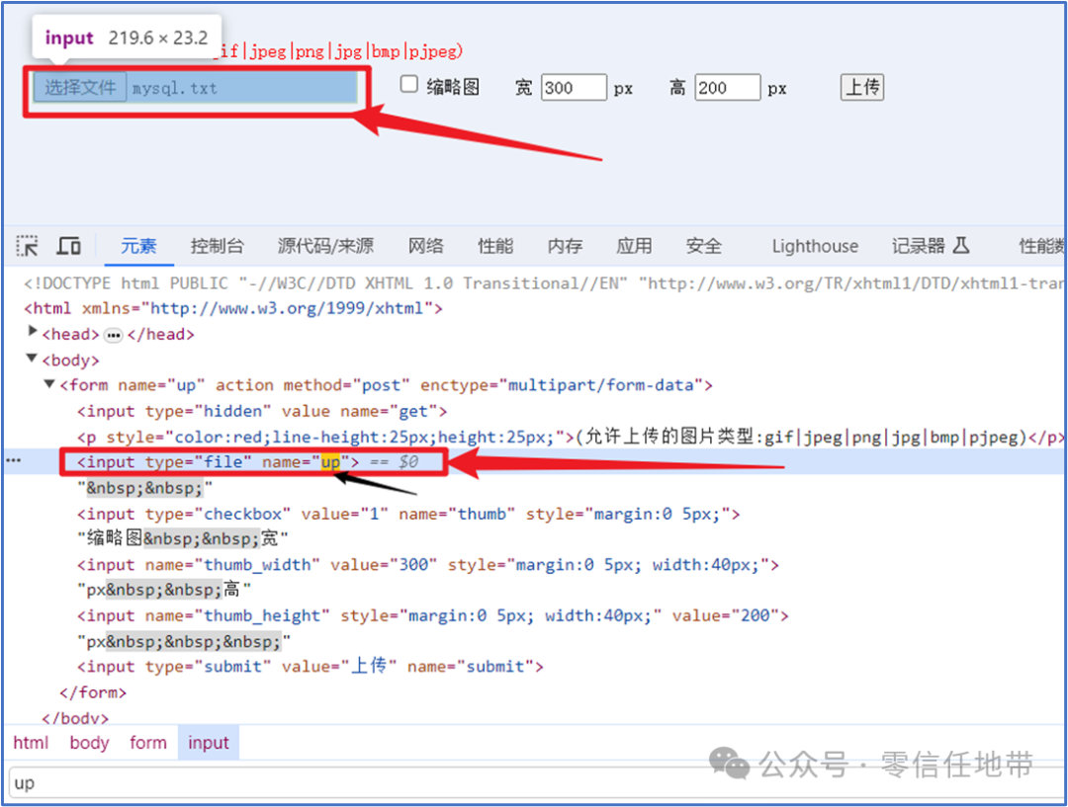Open the 性能 tab

coord(495,246)
